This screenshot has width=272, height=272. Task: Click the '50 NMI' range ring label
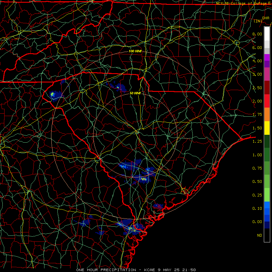point(135,93)
